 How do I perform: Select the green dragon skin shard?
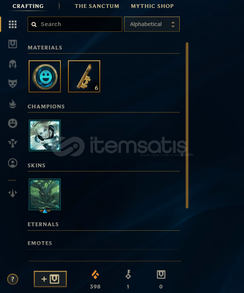45,194
